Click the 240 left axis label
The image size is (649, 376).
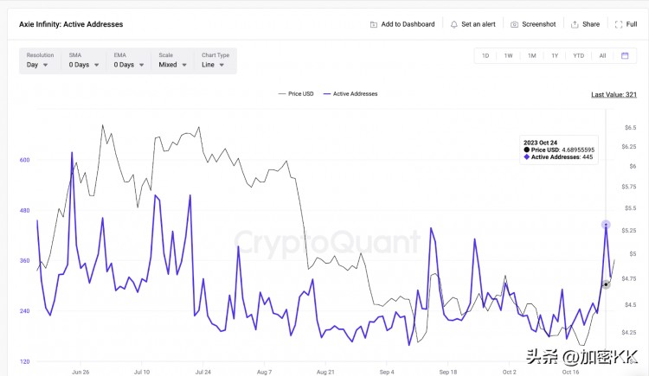click(25, 311)
